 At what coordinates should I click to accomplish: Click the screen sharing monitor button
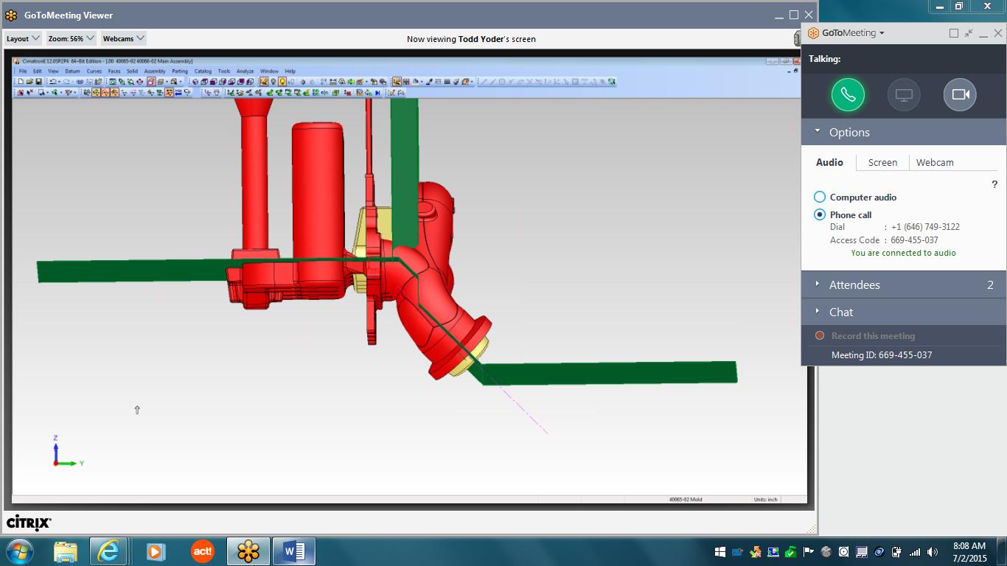[x=904, y=94]
